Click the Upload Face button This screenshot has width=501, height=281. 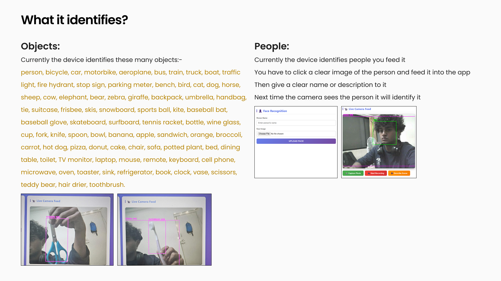click(x=296, y=141)
